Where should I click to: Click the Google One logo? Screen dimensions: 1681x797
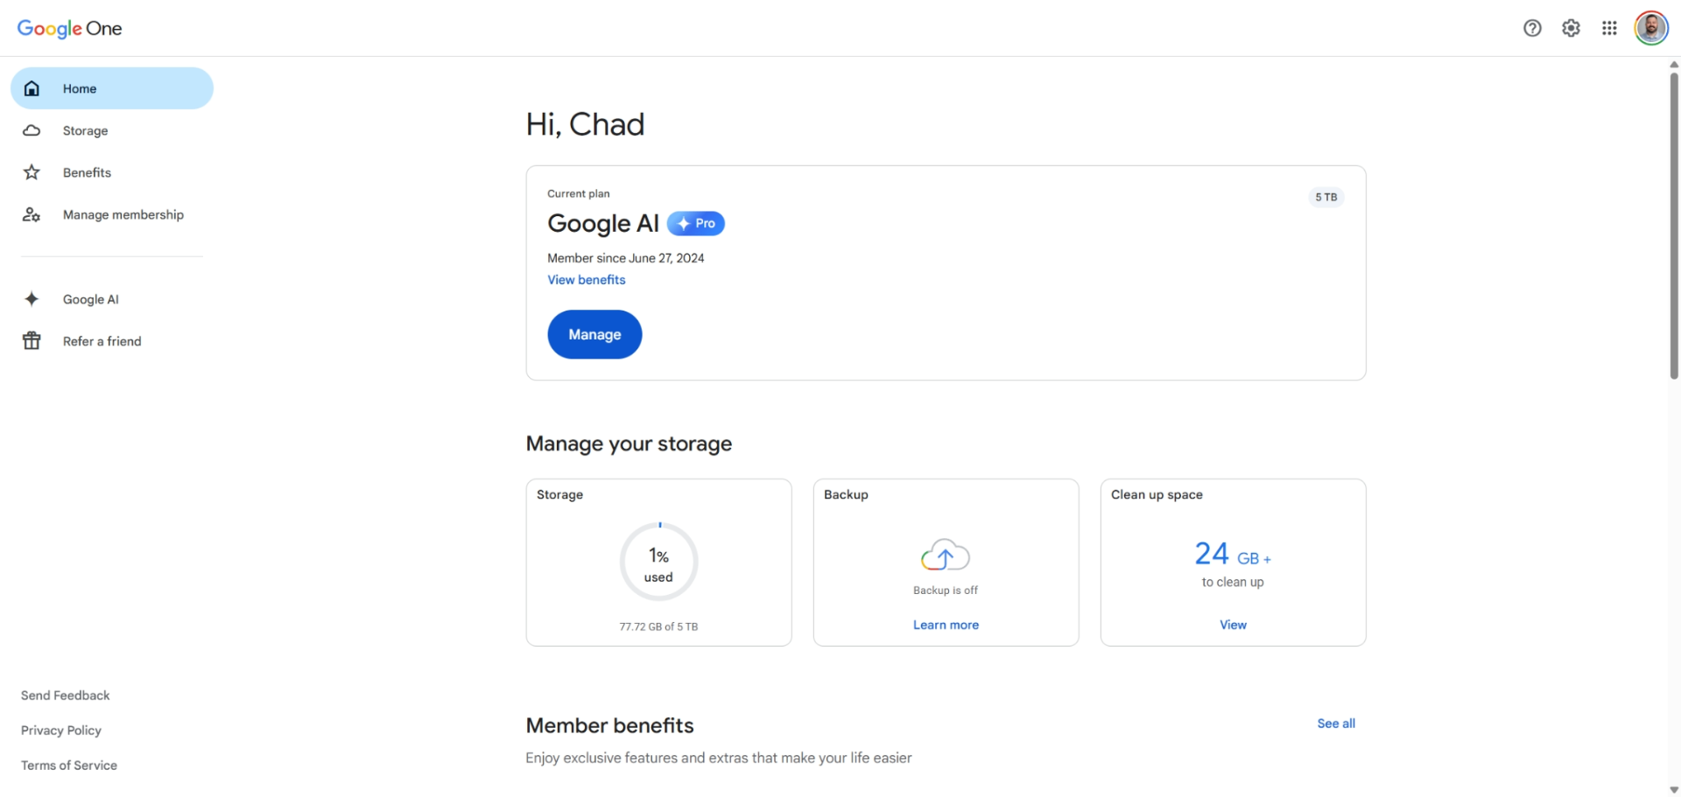point(69,28)
